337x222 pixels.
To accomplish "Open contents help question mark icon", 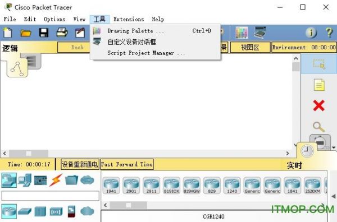I will click(x=329, y=33).
